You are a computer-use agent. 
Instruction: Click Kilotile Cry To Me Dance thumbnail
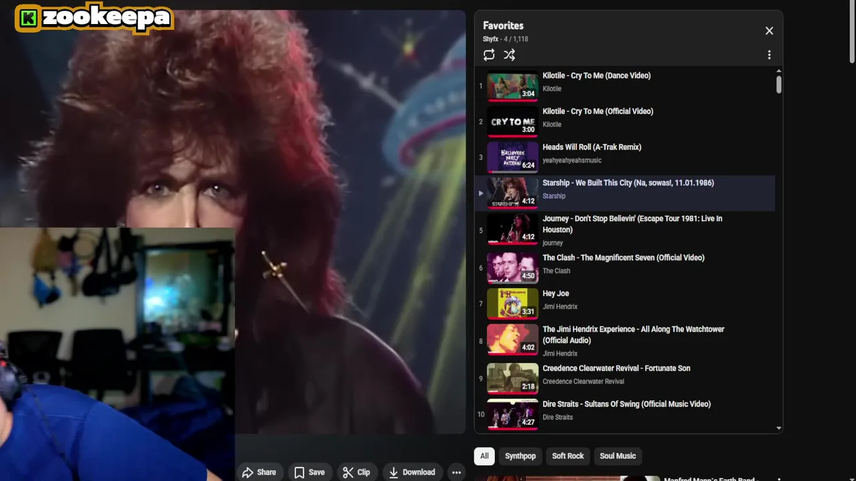coord(512,86)
